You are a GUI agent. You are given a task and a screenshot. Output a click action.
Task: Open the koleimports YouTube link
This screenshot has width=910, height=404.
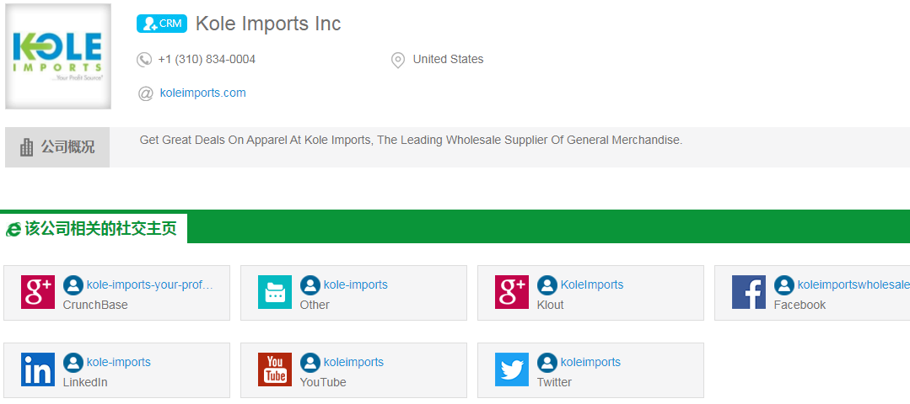(x=353, y=362)
